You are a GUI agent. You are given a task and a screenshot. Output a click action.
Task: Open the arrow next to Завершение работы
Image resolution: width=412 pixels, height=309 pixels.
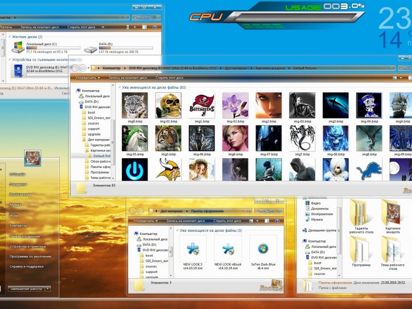point(47,288)
